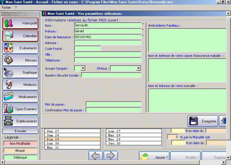Open the Graphique view
The image size is (231, 165).
pyautogui.click(x=21, y=72)
